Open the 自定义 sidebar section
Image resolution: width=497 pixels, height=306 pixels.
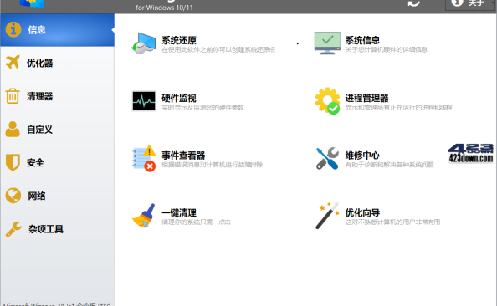coord(58,130)
